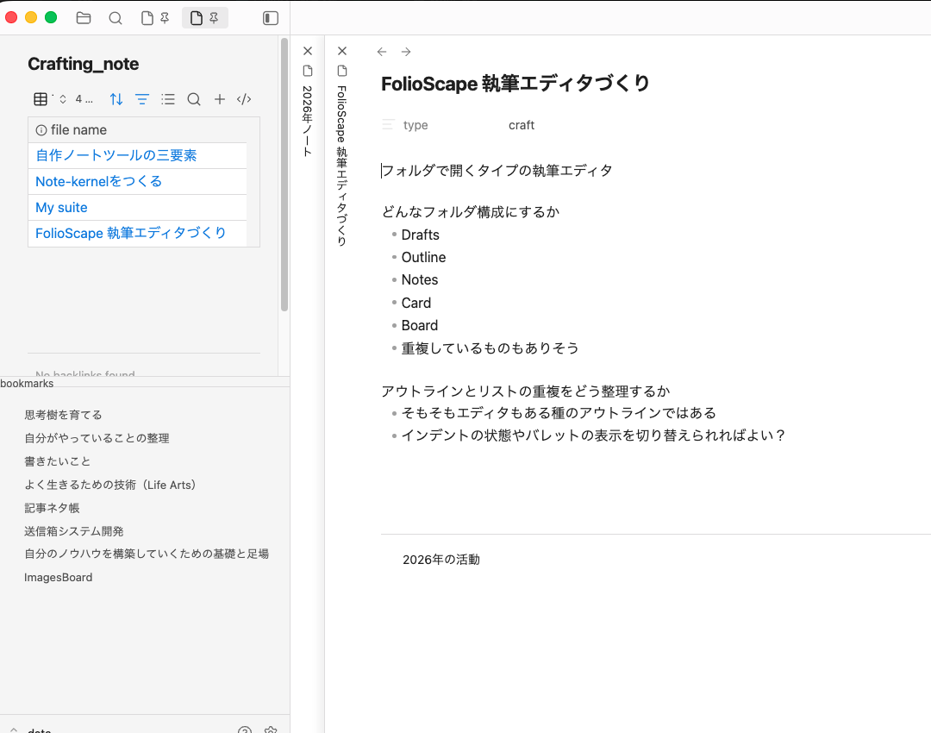Click the file icon of FolioScape tab

pyautogui.click(x=342, y=71)
